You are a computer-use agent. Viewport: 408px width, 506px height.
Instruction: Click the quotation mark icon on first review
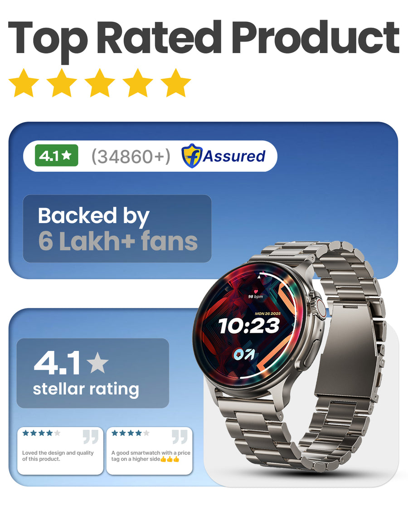click(x=91, y=437)
